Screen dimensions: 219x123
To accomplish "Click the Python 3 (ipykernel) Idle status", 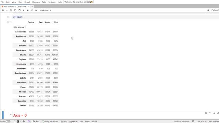I will (x=72, y=122).
